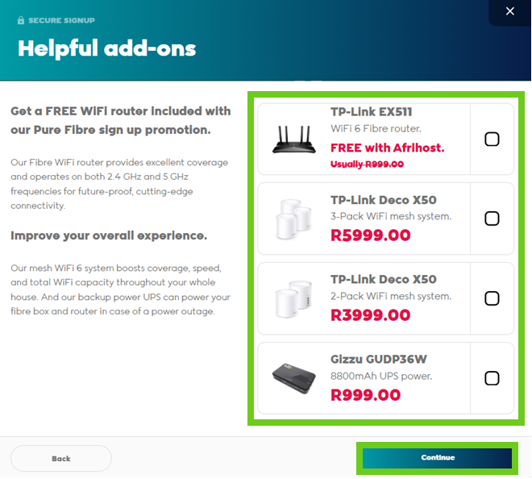Enable the Deco X50 2-Pack checkbox
Image resolution: width=532 pixels, height=479 pixels.
pos(492,298)
